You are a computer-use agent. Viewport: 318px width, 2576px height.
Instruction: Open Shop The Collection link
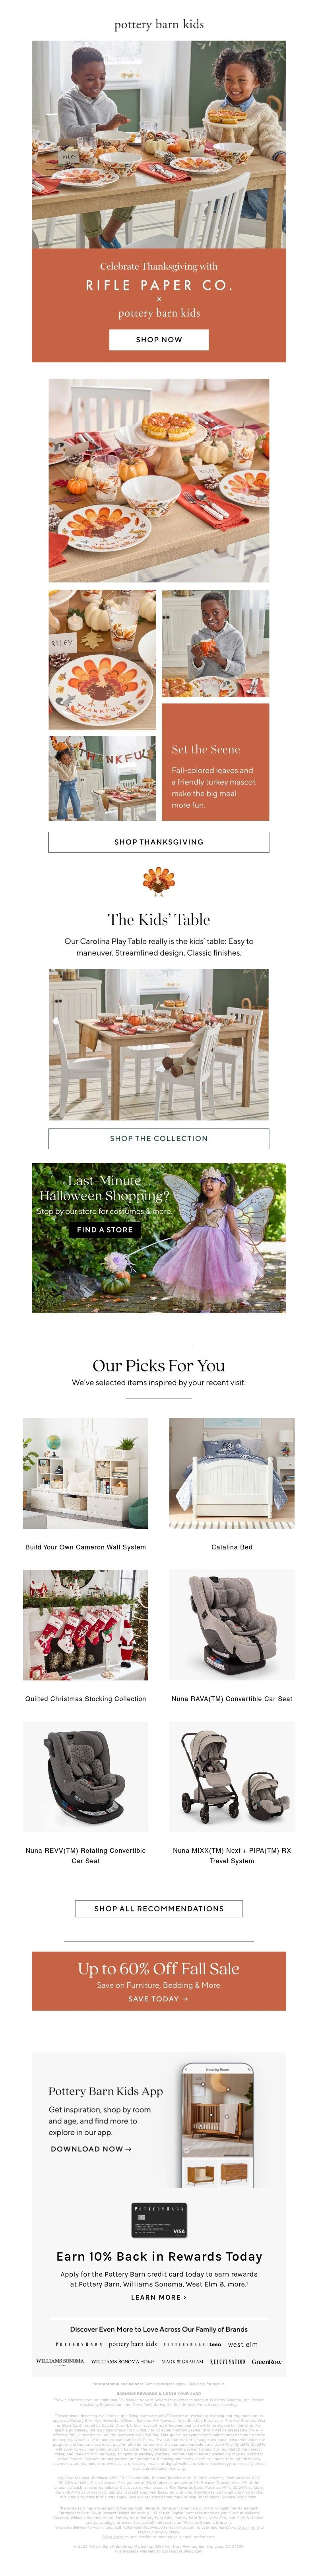pyautogui.click(x=159, y=1138)
